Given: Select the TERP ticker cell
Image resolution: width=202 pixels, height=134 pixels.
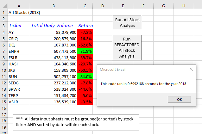Looking at the screenshot, I should click(x=19, y=95).
